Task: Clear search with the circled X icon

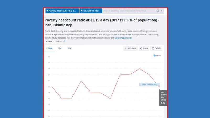Action: click(158, 11)
